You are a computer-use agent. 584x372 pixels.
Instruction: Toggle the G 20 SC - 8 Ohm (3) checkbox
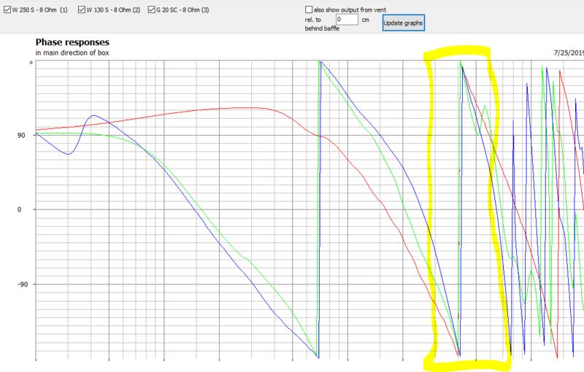point(151,10)
